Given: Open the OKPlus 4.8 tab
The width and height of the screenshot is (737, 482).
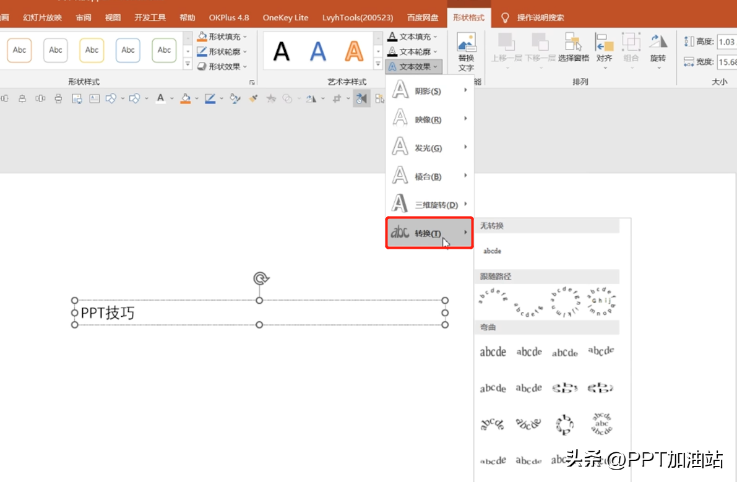Looking at the screenshot, I should coord(229,17).
